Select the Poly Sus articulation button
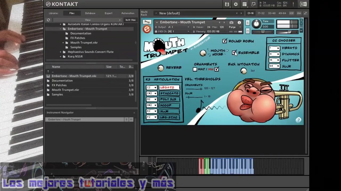Screen dimensions: 341x191 [x=169, y=99]
